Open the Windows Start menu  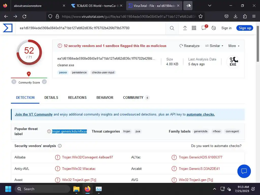click(8, 189)
